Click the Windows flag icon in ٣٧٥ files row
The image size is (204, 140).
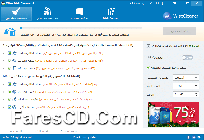[15, 53]
